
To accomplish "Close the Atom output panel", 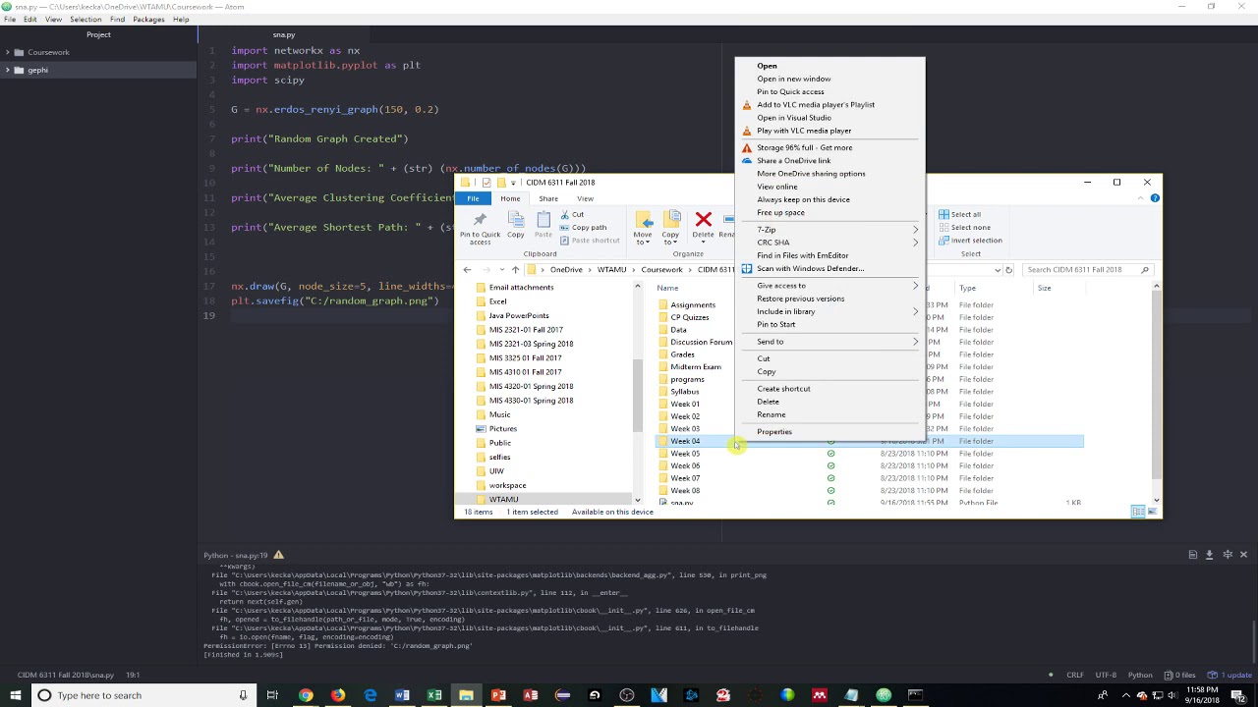I will (1243, 555).
